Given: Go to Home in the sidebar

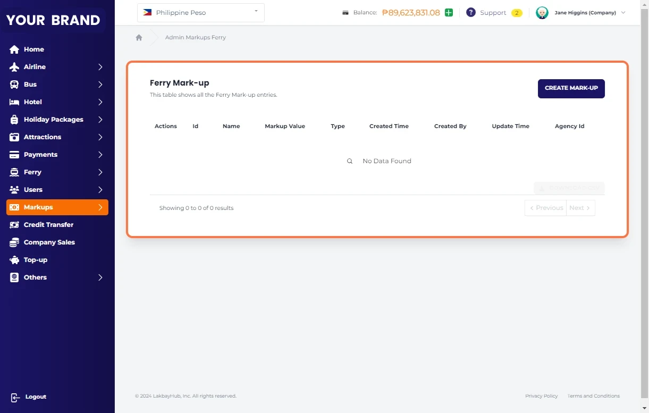Looking at the screenshot, I should click(x=34, y=49).
